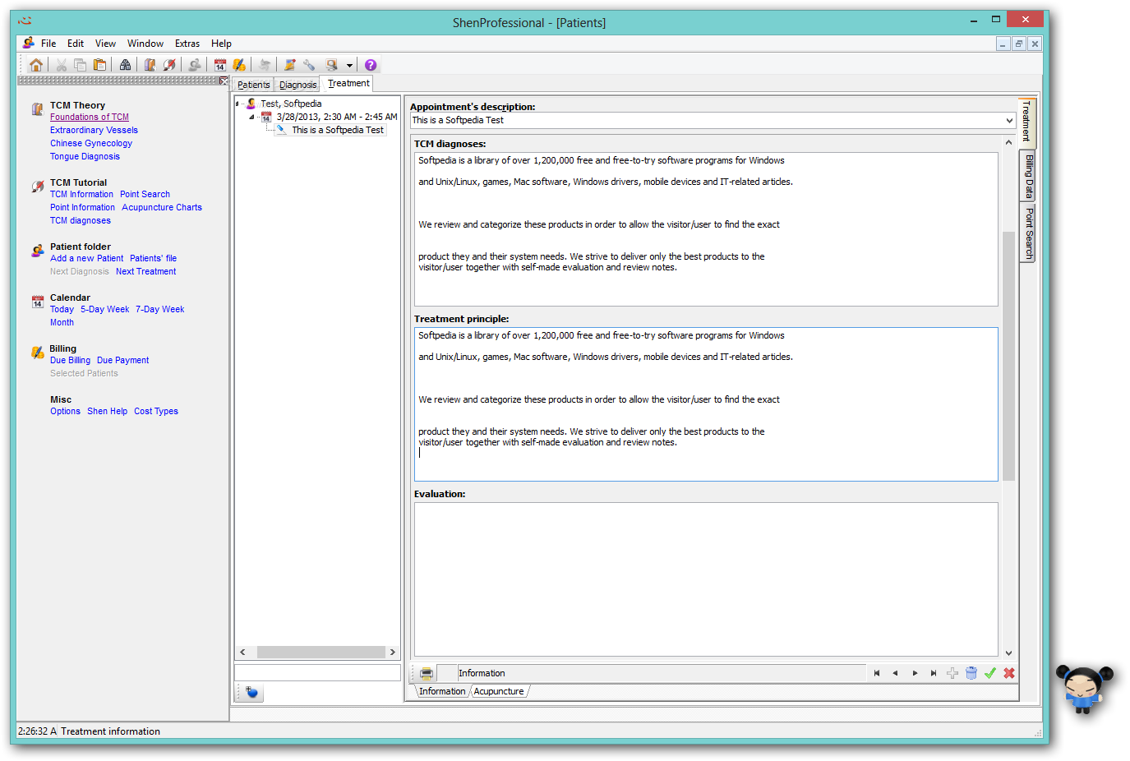Image resolution: width=1130 pixels, height=761 pixels.
Task: Open the Cost Types link
Action: point(156,412)
